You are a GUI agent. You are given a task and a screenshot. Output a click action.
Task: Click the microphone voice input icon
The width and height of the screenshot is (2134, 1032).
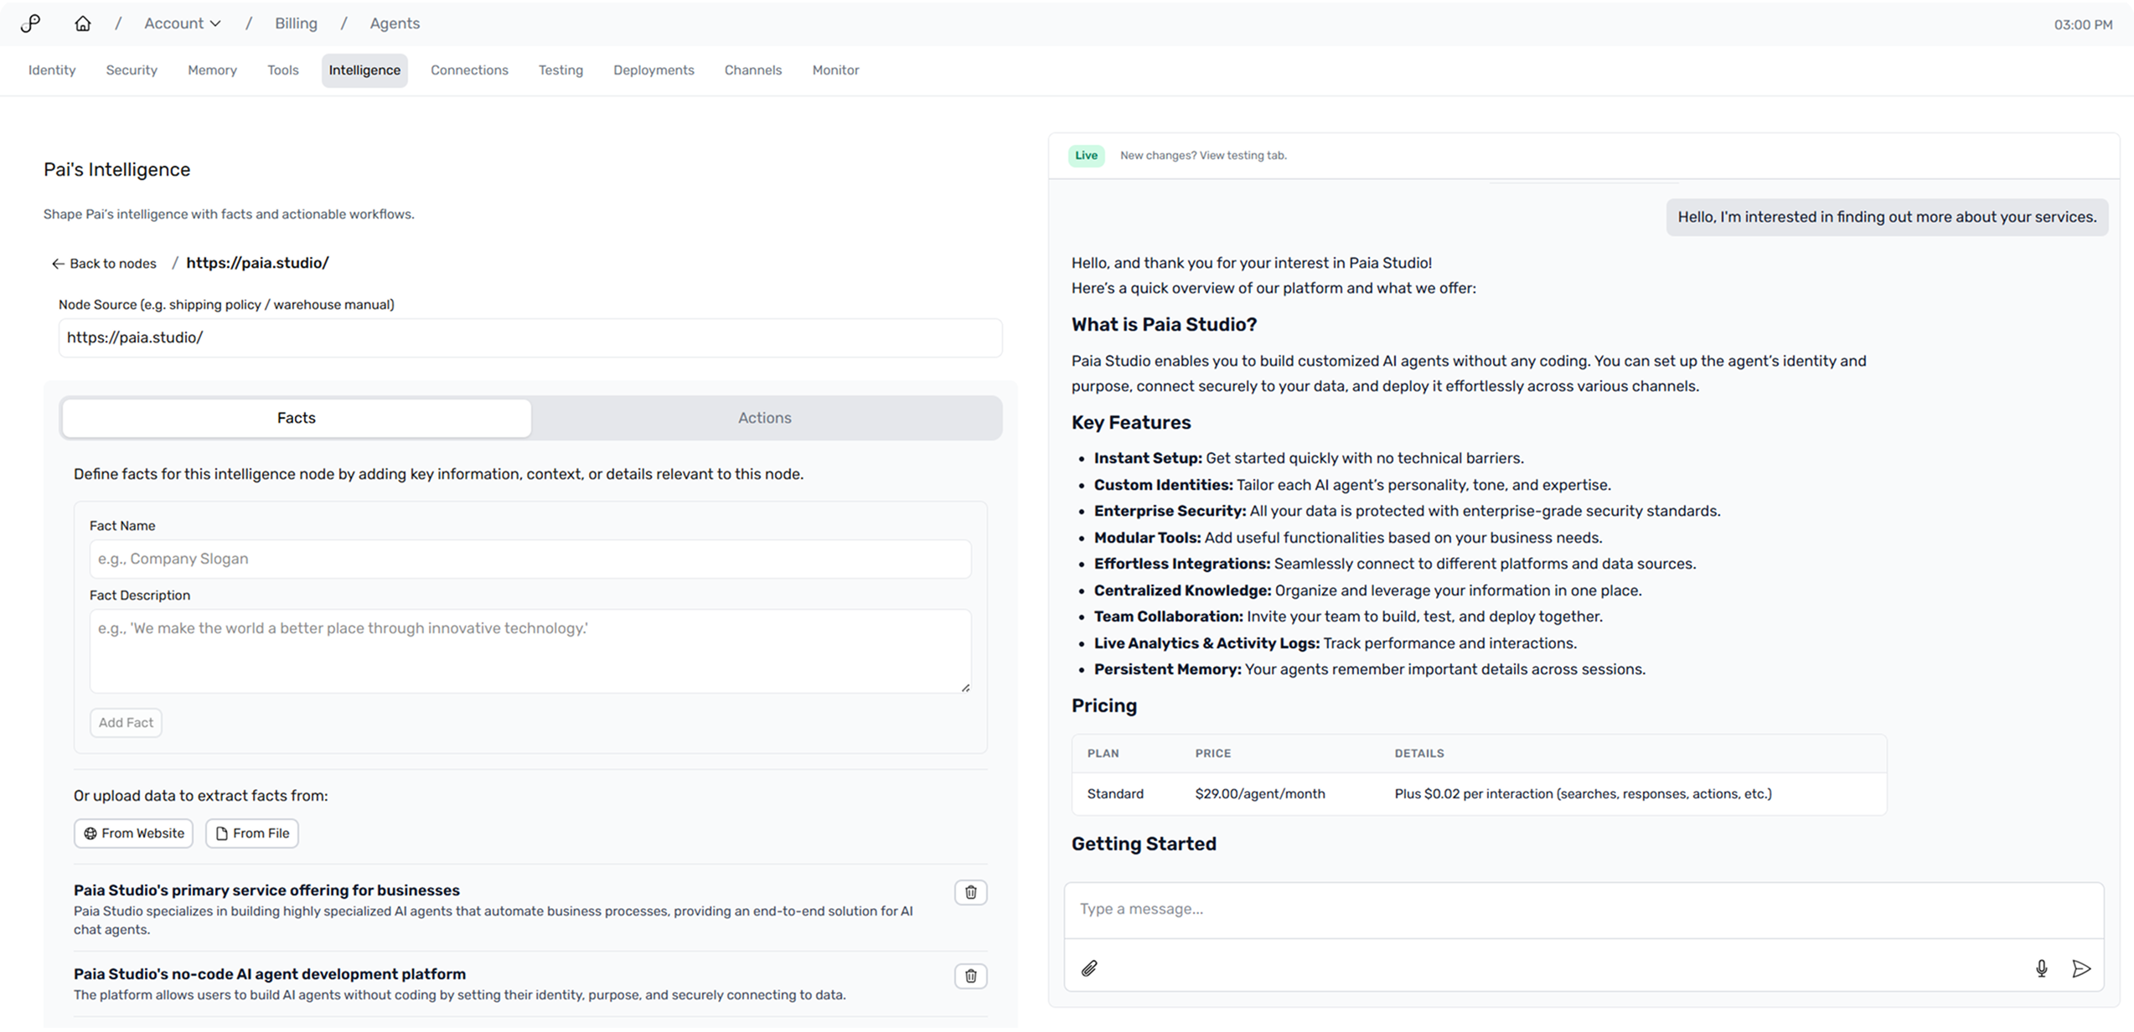(2041, 969)
